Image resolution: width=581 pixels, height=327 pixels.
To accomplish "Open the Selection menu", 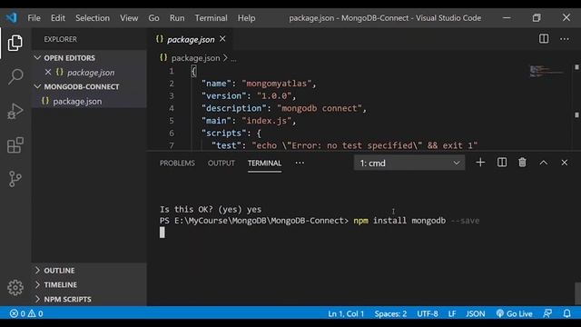I will pos(93,18).
